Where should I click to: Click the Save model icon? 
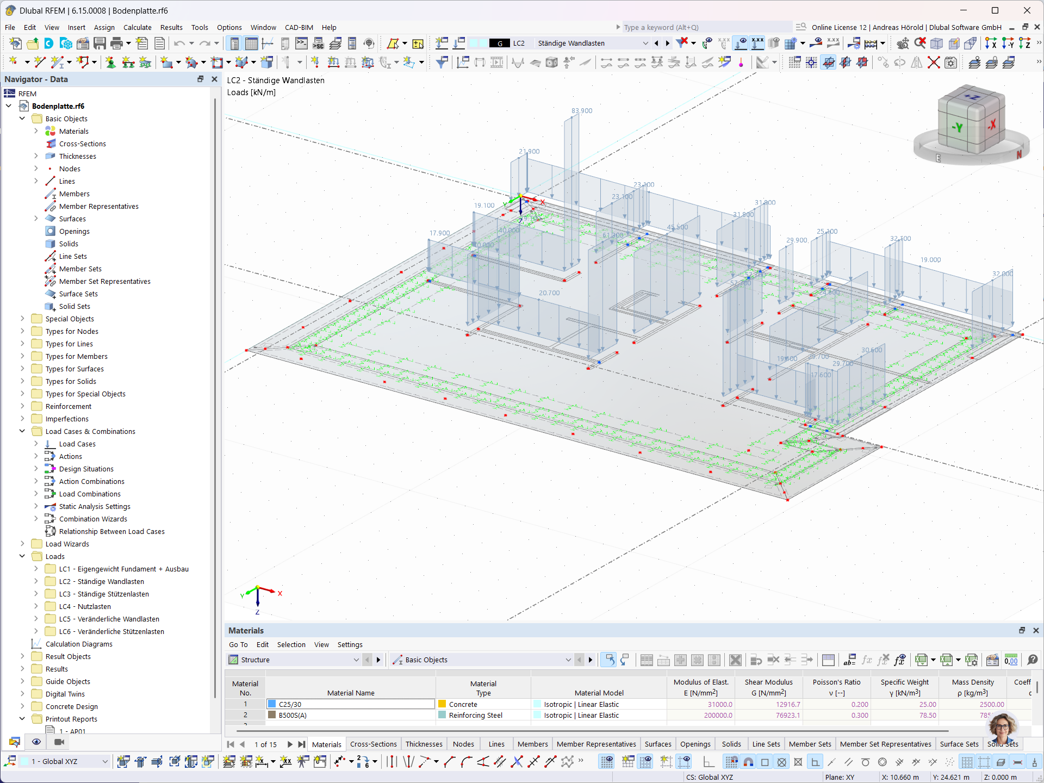[100, 43]
